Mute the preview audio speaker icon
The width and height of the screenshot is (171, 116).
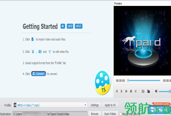pyautogui.click(x=156, y=91)
